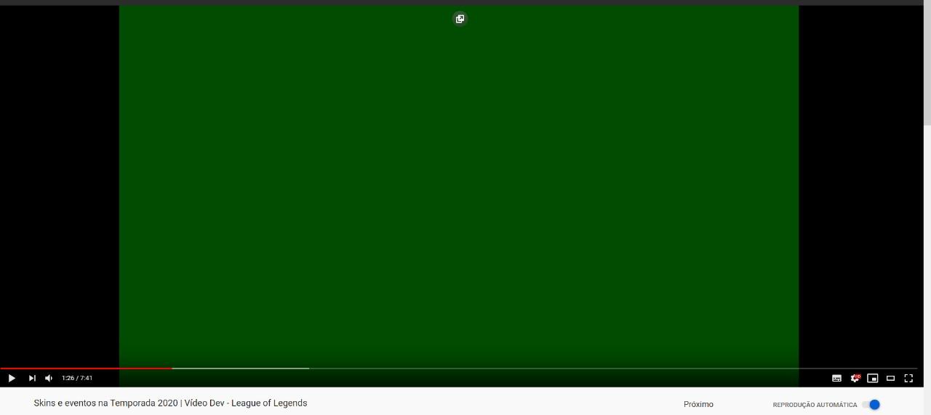Open video in miniplayer mode
This screenshot has height=415, width=931.
coord(873,378)
